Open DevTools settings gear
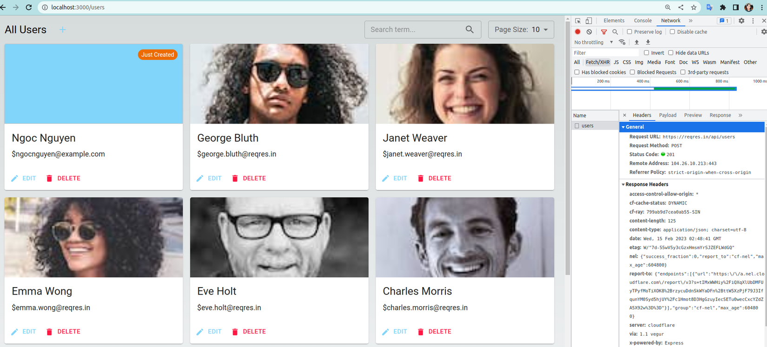Image resolution: width=767 pixels, height=347 pixels. tap(741, 21)
